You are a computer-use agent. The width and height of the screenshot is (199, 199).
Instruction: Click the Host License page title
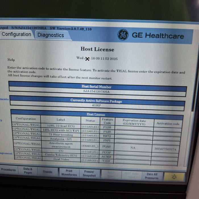[x=97, y=49]
